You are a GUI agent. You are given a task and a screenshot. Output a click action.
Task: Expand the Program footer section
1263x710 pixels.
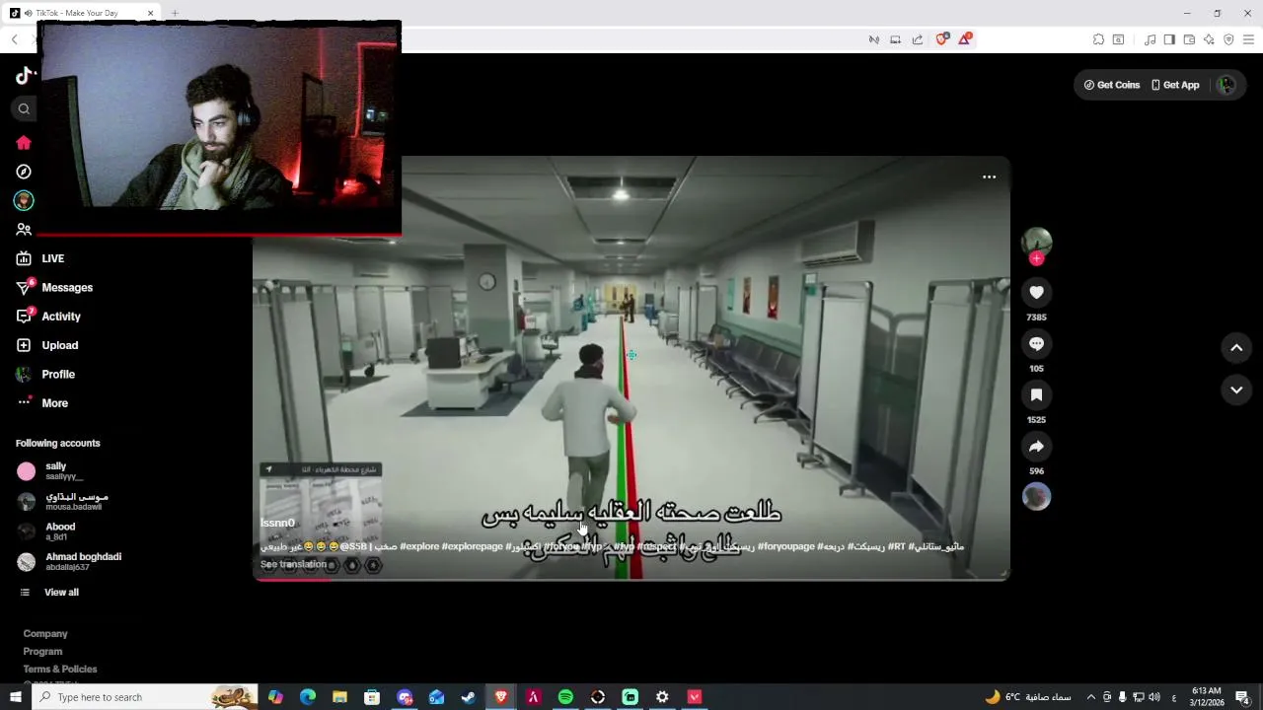42,652
